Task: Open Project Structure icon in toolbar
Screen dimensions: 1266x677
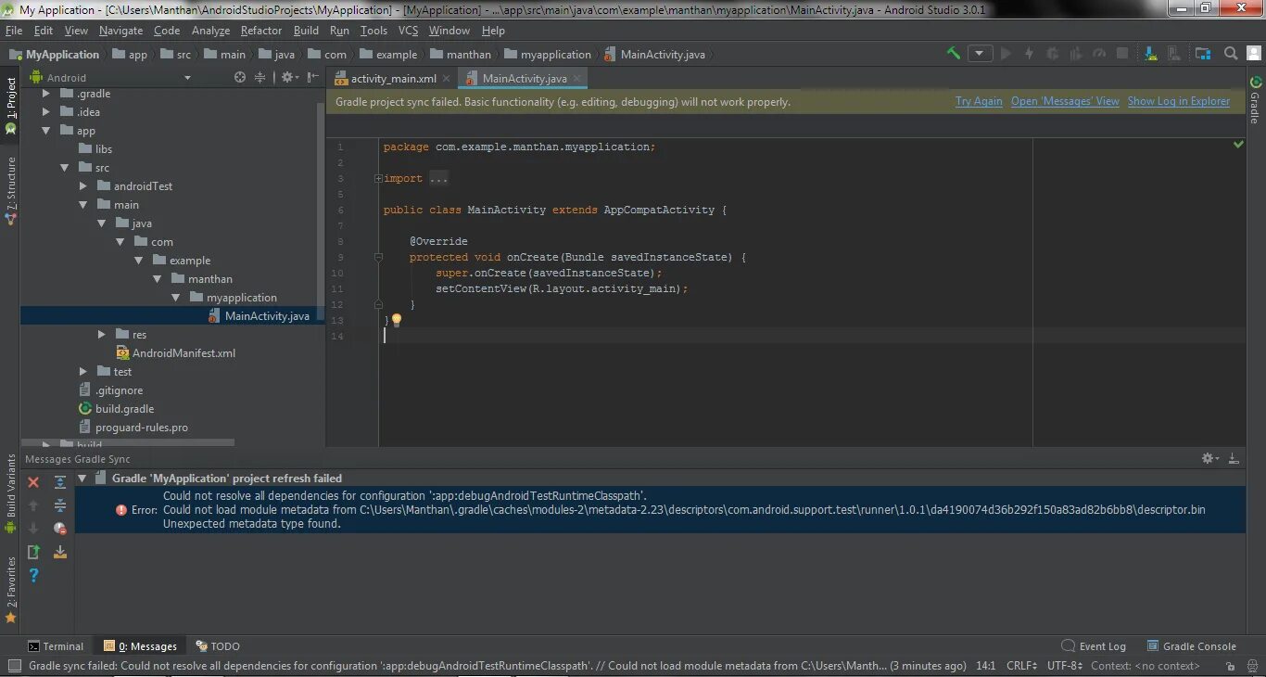Action: (1203, 54)
